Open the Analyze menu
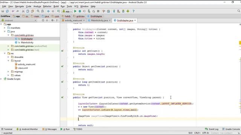This screenshot has height=135, width=241. (37, 6)
